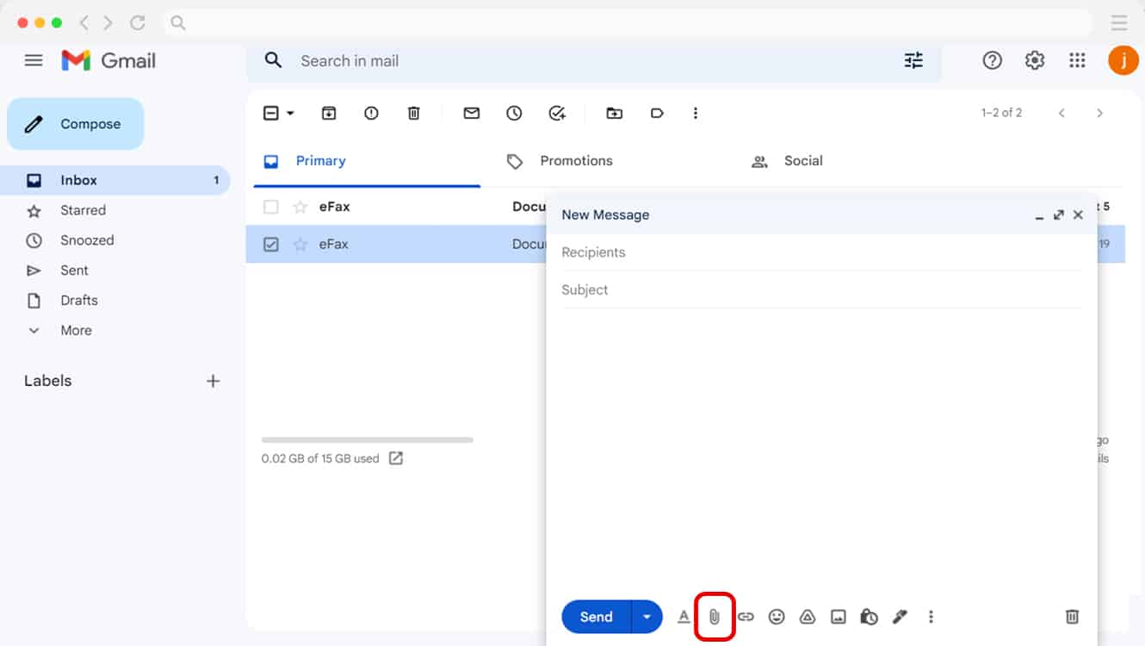This screenshot has width=1145, height=646.
Task: Uncheck the selected eFax email
Action: [x=270, y=244]
